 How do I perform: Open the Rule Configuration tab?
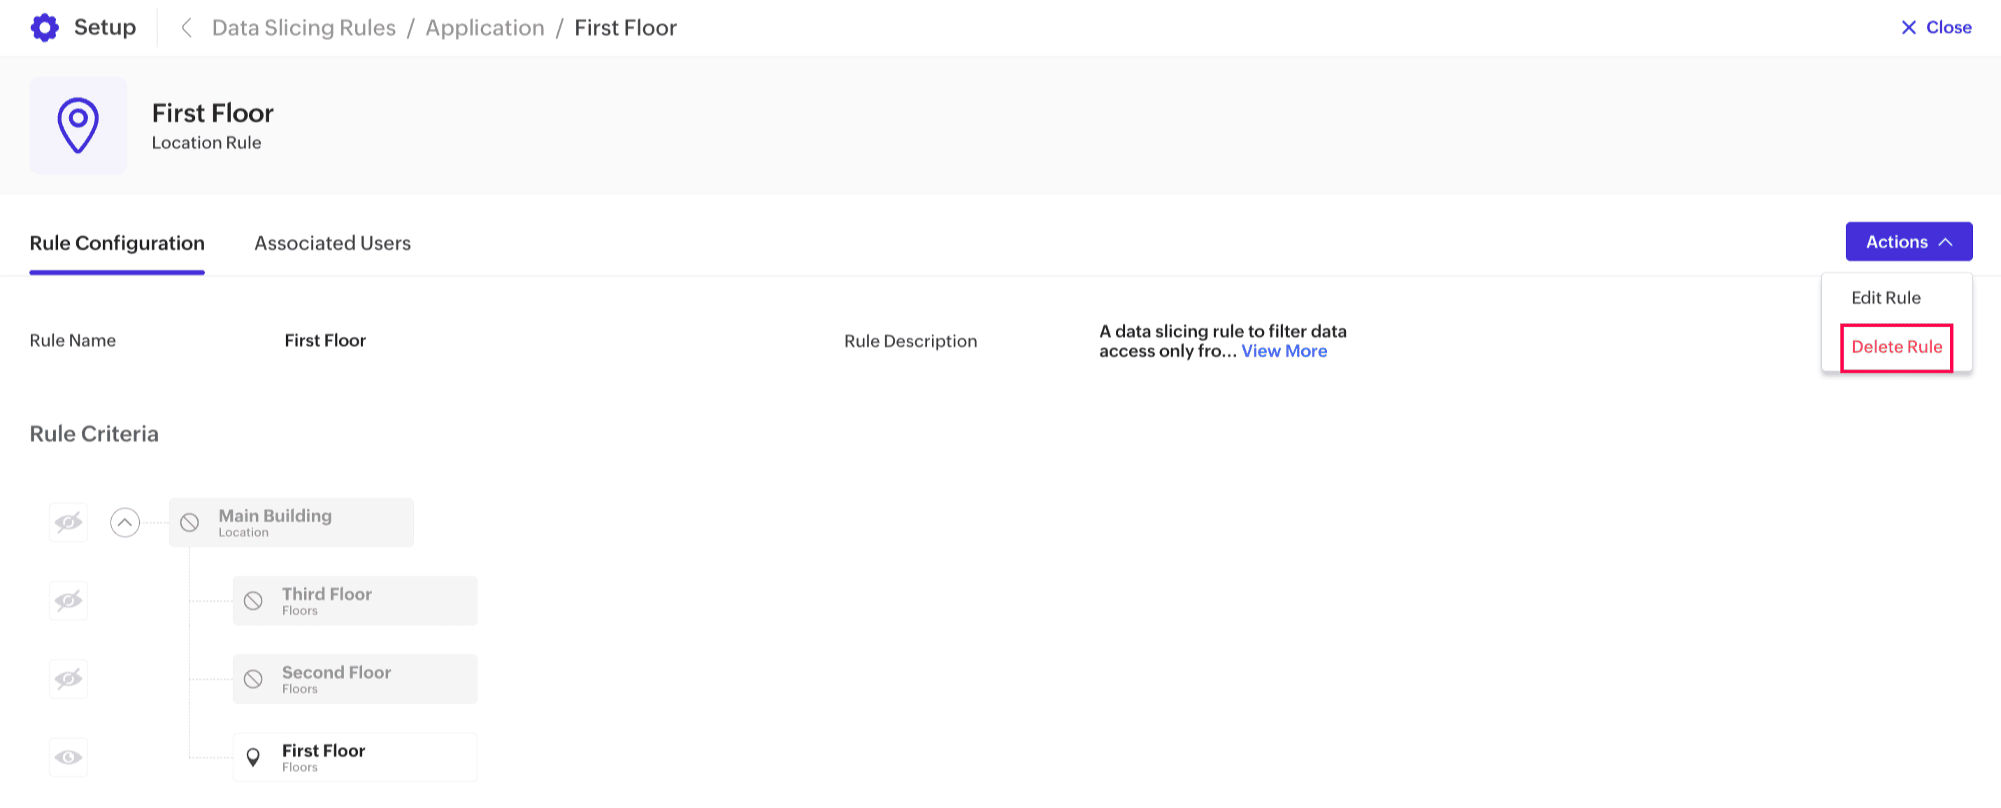click(117, 243)
